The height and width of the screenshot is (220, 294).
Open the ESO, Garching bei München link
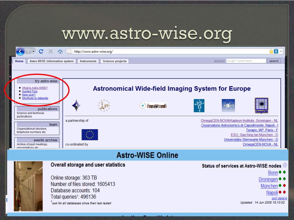[x=254, y=135]
